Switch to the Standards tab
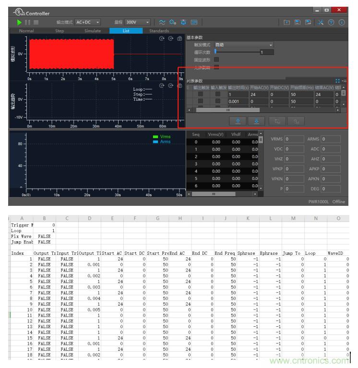 [x=159, y=31]
